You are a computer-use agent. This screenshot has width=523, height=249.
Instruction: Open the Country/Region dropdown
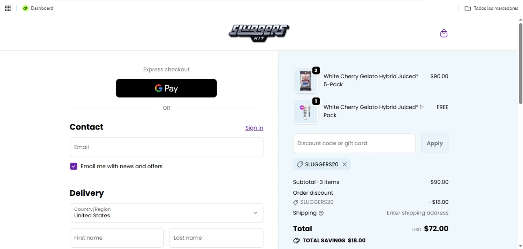tap(166, 213)
